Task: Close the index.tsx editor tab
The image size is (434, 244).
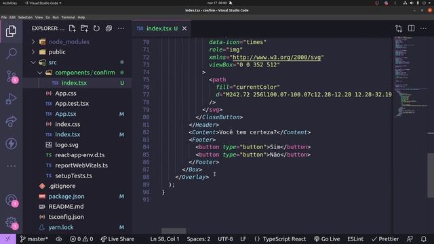Action: point(184,28)
